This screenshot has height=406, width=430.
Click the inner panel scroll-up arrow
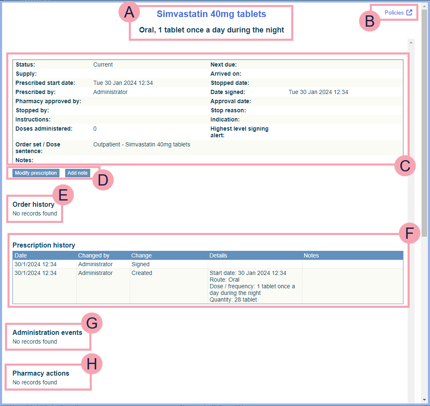pyautogui.click(x=411, y=42)
